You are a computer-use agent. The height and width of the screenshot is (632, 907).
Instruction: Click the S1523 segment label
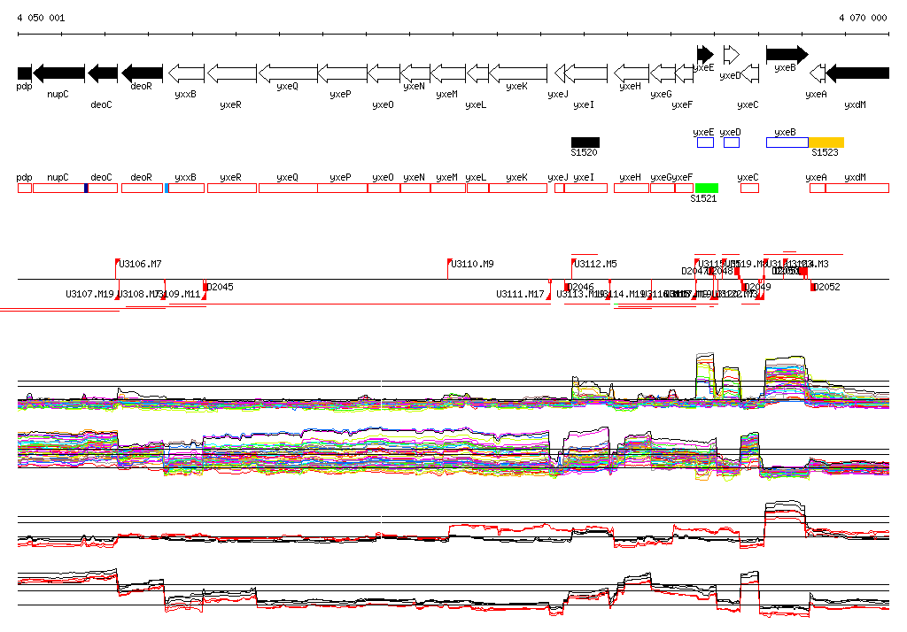(x=825, y=152)
